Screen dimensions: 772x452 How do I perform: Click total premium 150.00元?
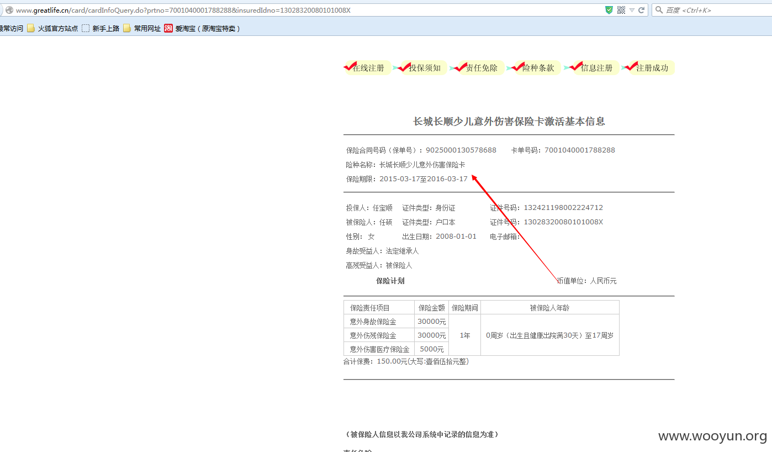pos(392,361)
